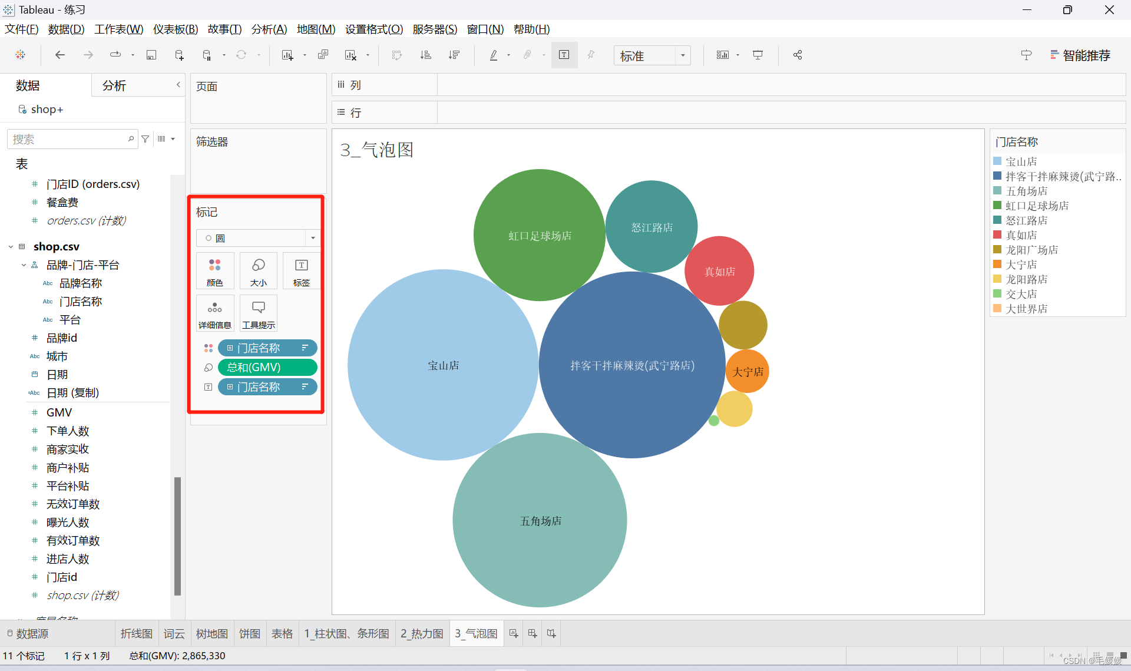1131x671 pixels.
Task: Switch to the 分析 pane tab
Action: 114,85
